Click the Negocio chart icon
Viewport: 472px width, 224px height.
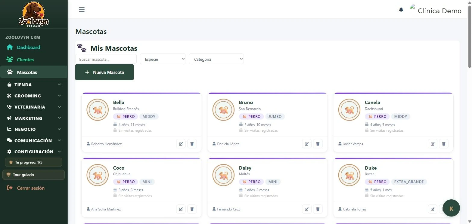(9, 129)
